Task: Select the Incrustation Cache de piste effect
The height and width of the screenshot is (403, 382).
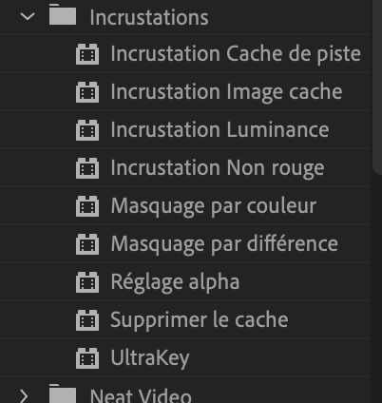Action: [x=236, y=54]
